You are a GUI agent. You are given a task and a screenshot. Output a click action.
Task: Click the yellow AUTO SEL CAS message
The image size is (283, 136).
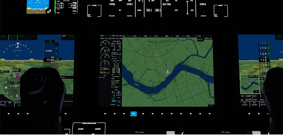102,78
